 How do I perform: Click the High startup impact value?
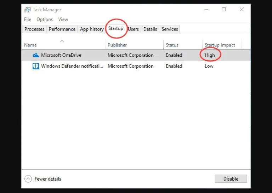coord(210,55)
